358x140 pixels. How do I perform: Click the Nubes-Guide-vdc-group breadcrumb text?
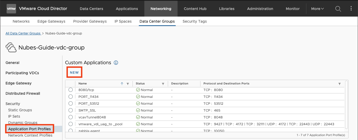pos(64,33)
